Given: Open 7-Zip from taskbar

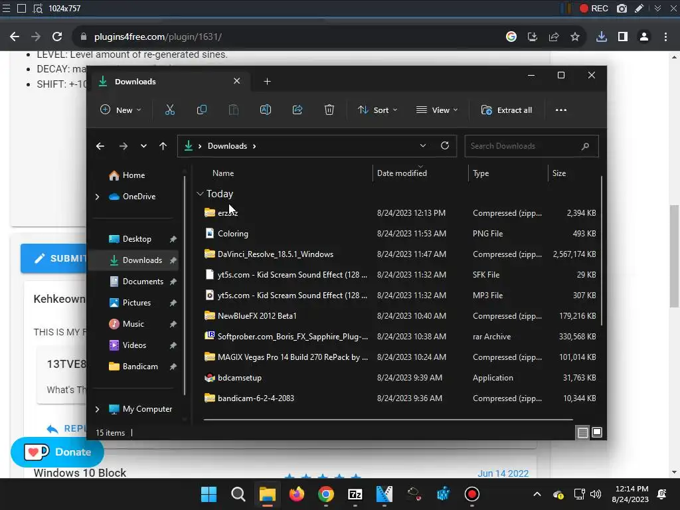Looking at the screenshot, I should (x=355, y=494).
